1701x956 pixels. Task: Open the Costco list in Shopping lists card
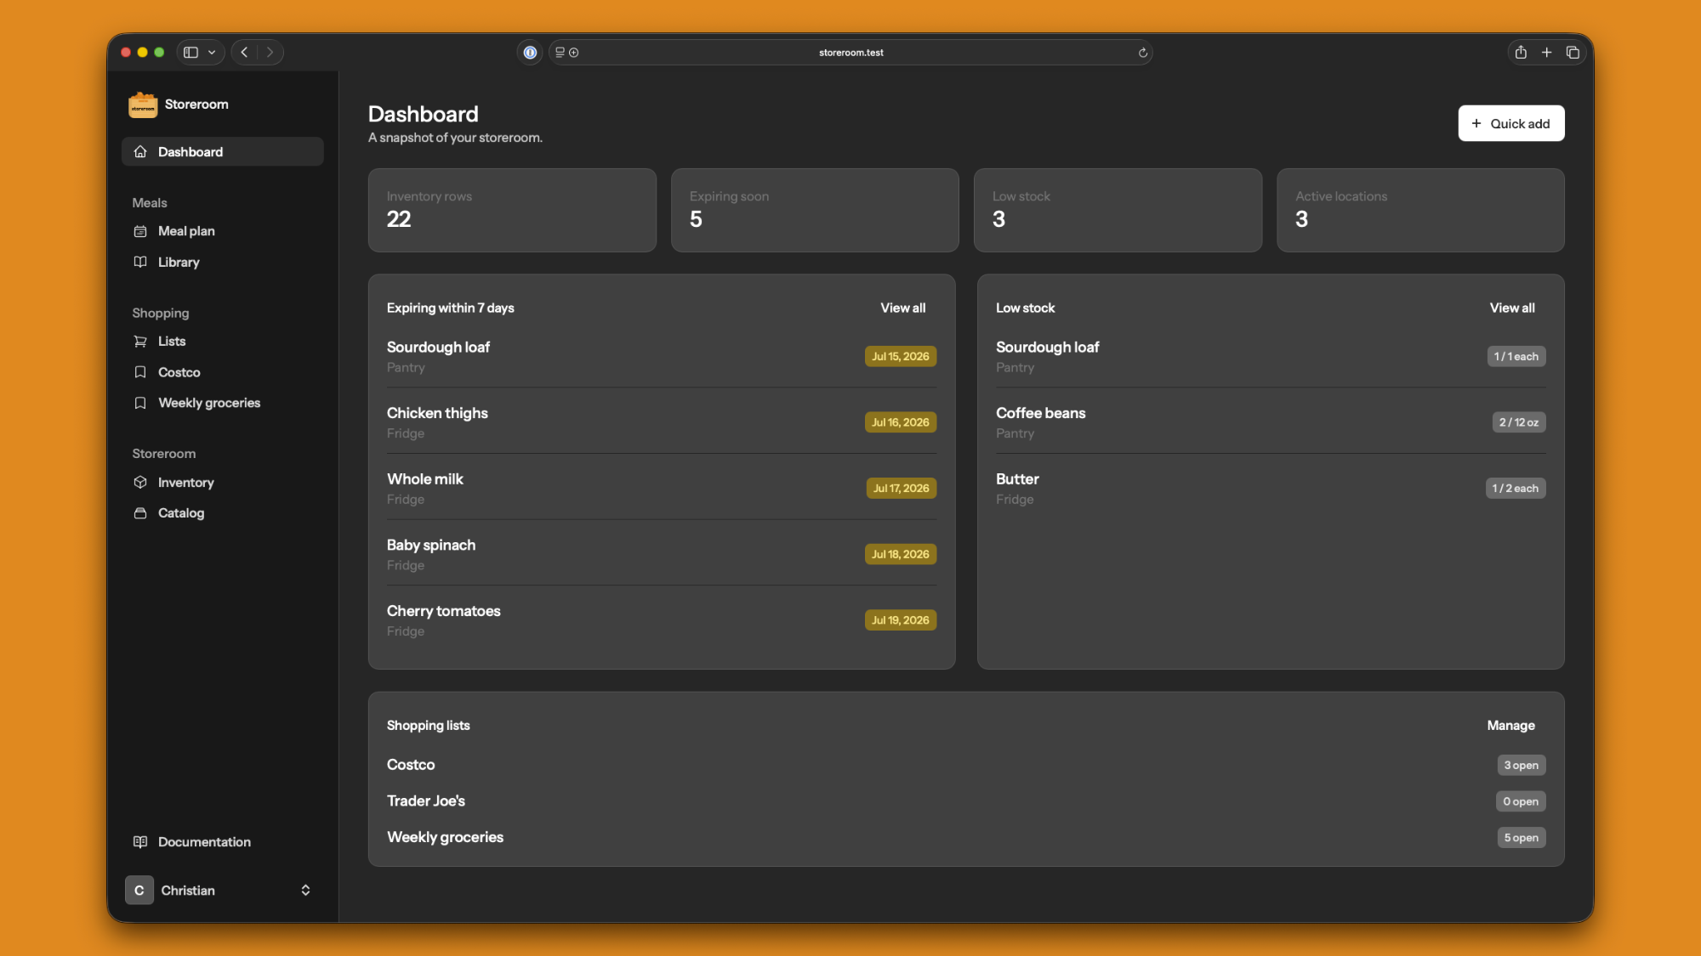(x=411, y=765)
